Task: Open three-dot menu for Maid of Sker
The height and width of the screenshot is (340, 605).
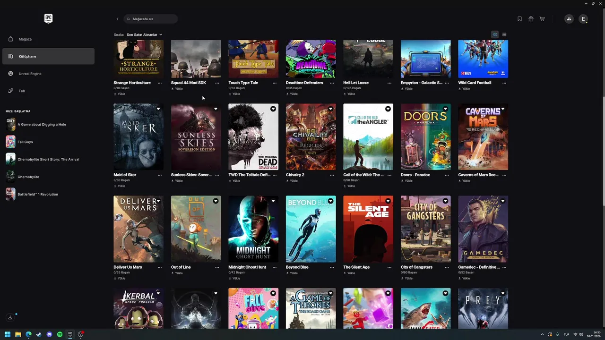Action: pyautogui.click(x=160, y=175)
